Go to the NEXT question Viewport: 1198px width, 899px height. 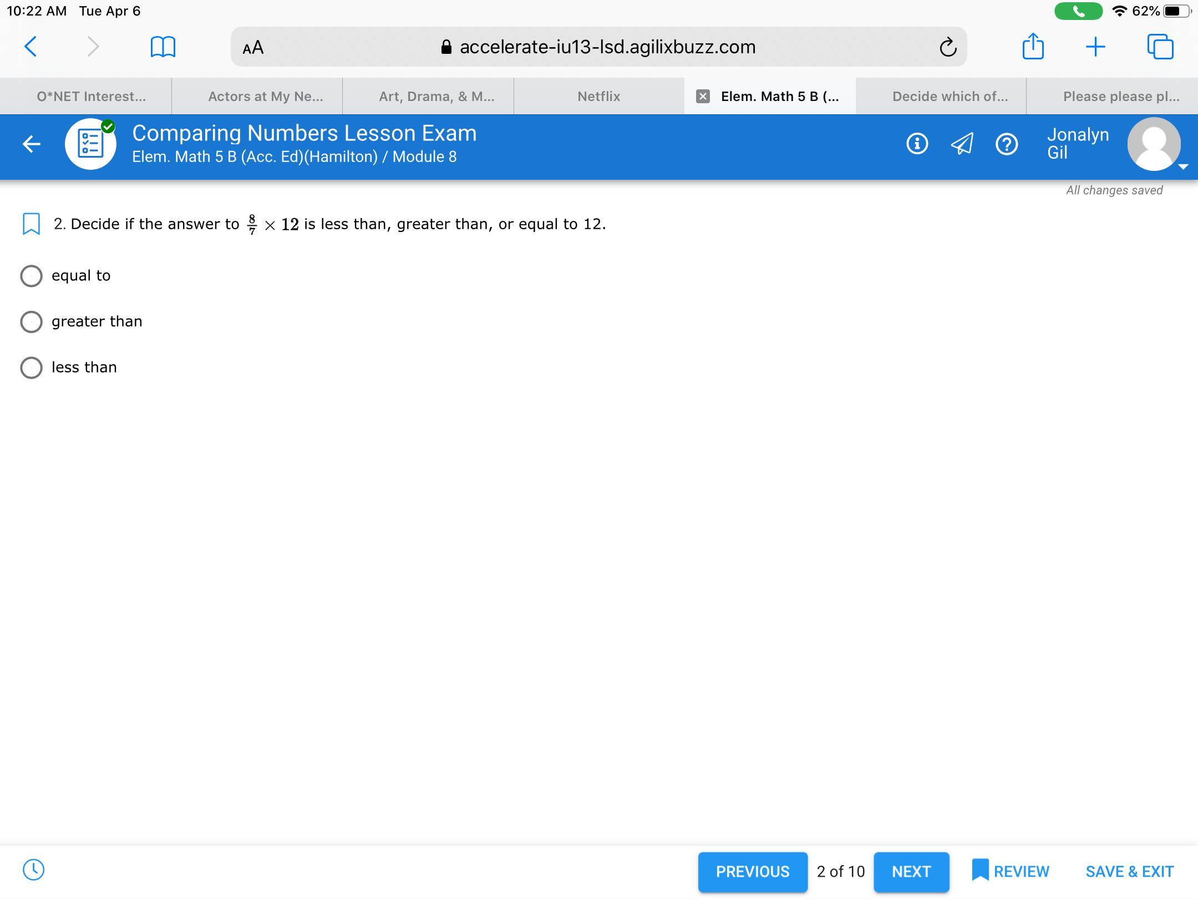pos(911,872)
